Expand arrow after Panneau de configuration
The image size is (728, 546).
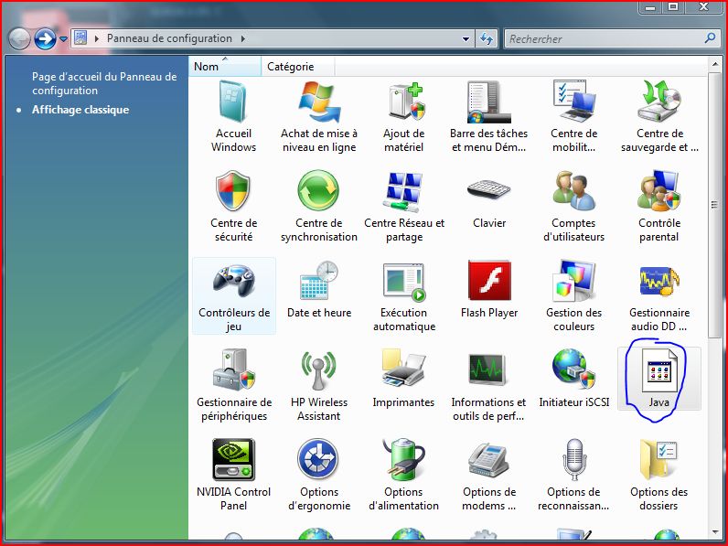[x=243, y=39]
